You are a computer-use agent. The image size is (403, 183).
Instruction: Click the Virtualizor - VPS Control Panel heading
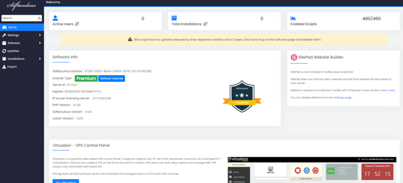coord(81,145)
